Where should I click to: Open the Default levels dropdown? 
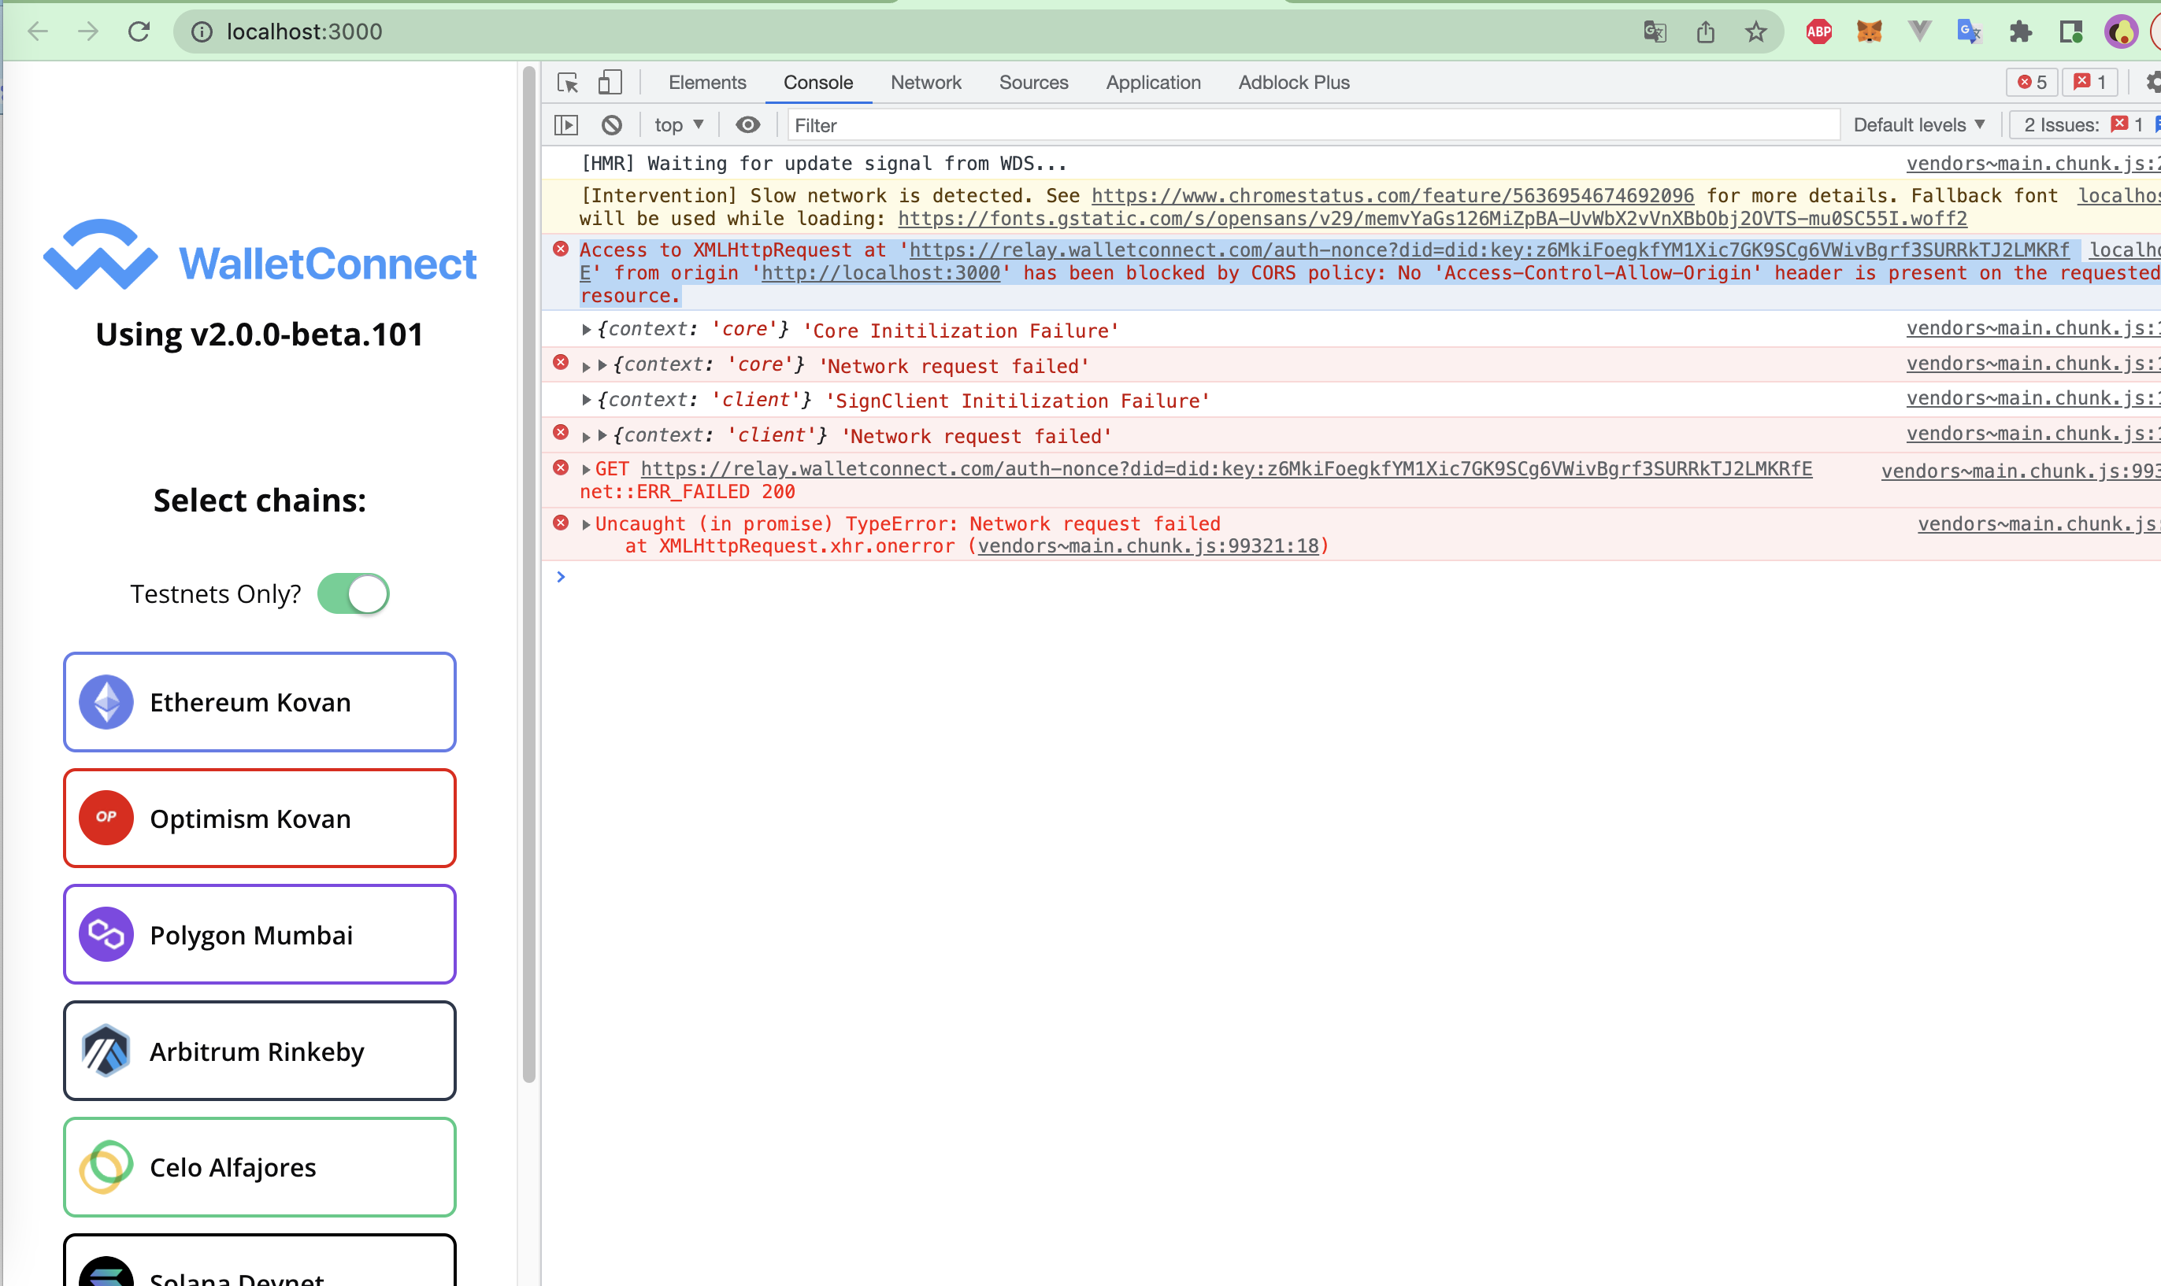[x=1918, y=125]
